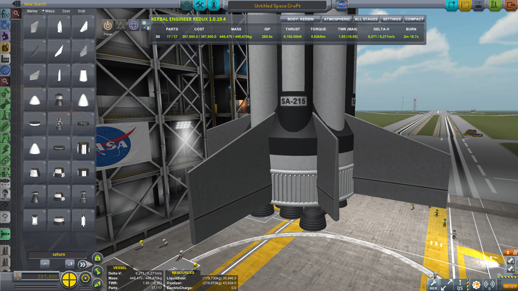Select the green pods category tab
This screenshot has width=518, height=291.
5,93
